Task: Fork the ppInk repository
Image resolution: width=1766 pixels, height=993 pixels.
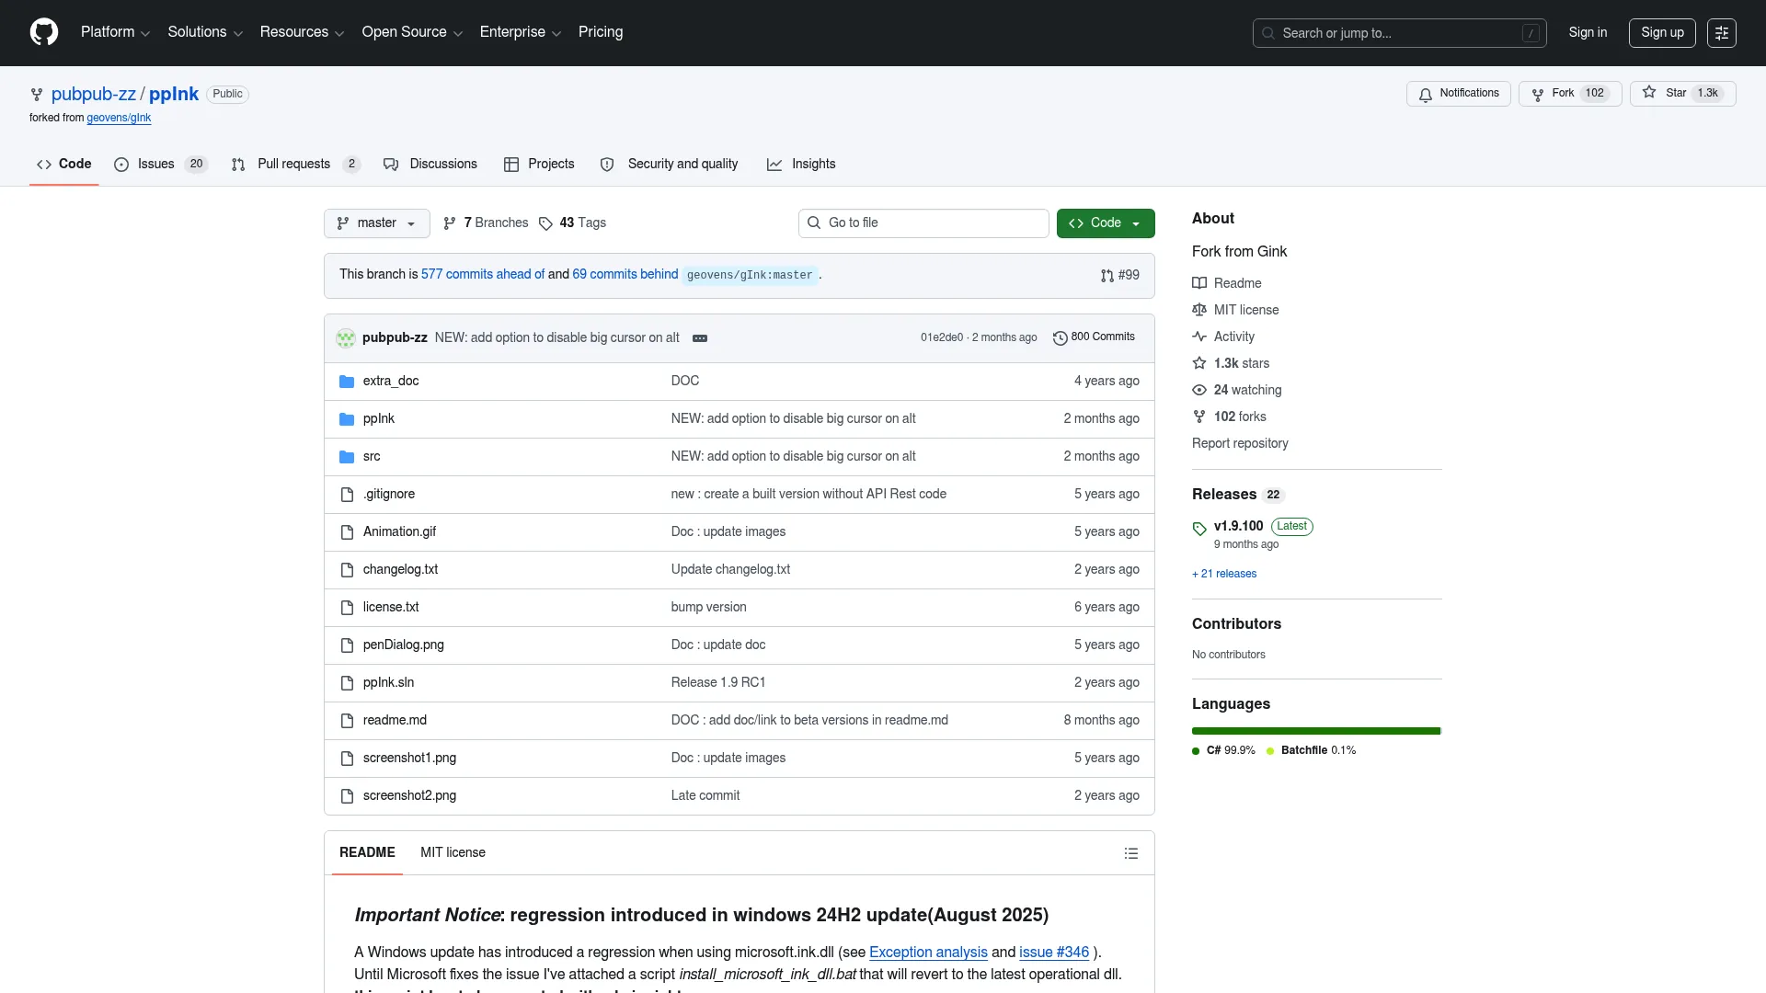Action: point(1570,94)
